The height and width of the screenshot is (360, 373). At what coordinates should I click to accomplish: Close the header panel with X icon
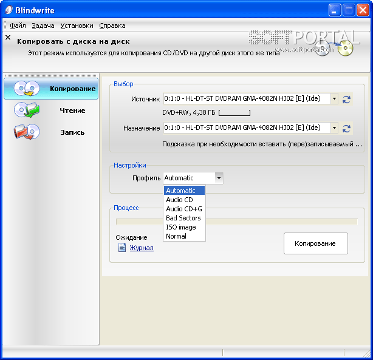(8, 38)
